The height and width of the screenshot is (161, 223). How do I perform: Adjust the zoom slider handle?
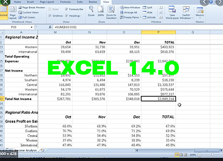click(212, 155)
